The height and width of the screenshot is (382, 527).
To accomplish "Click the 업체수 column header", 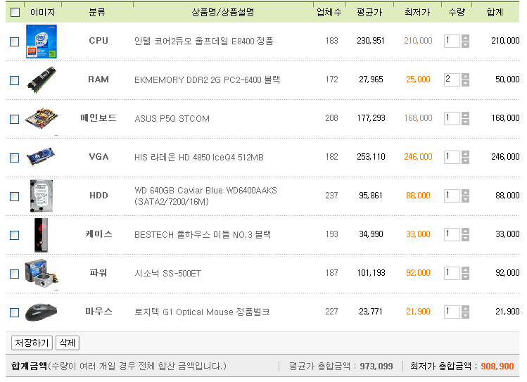I will coord(329,13).
